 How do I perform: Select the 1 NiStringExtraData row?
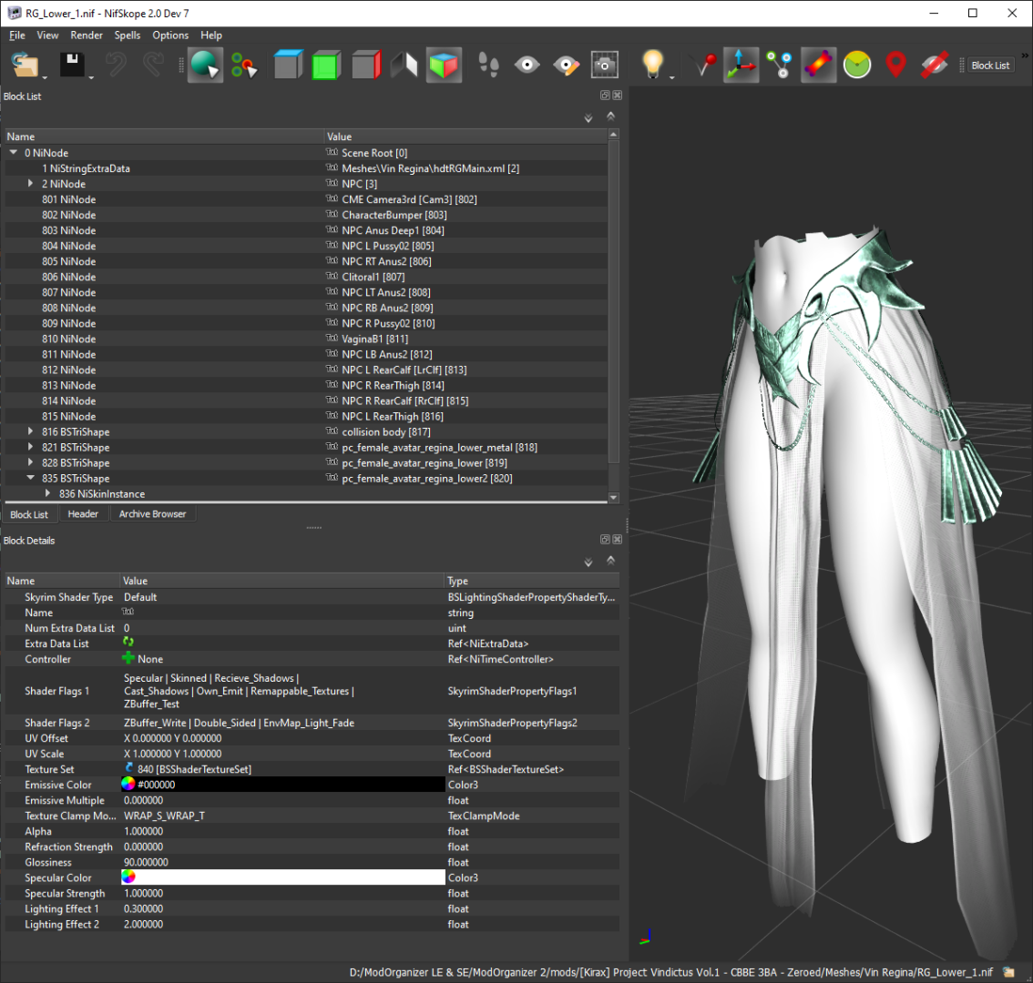pos(306,168)
